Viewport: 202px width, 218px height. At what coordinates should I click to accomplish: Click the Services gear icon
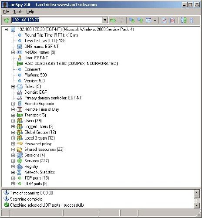[x=20, y=161]
